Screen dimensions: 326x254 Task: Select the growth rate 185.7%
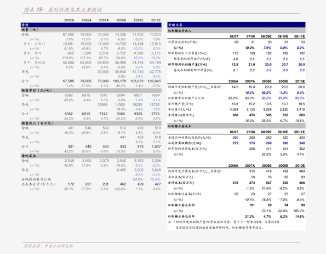point(299,211)
